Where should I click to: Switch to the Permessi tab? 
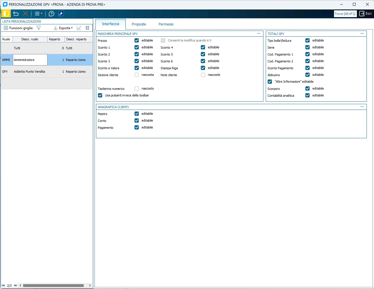click(166, 24)
